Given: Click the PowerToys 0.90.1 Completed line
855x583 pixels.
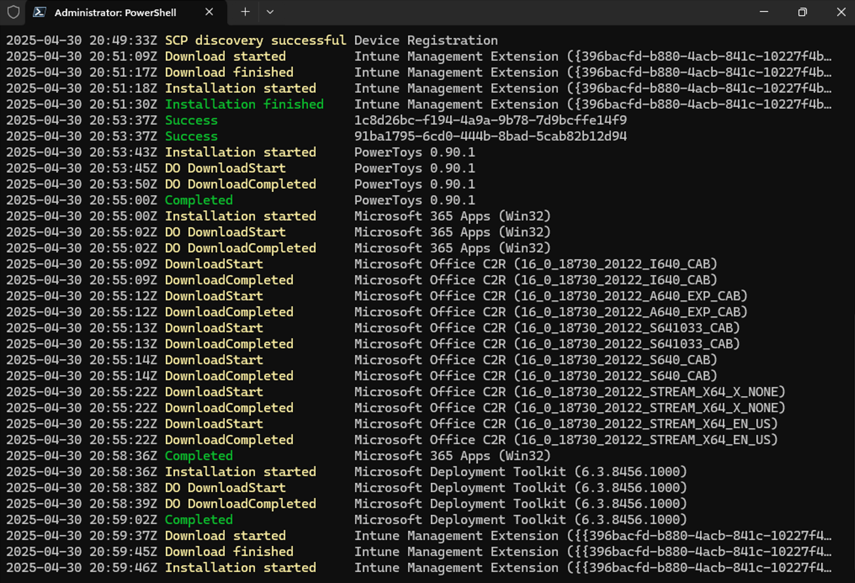Looking at the screenshot, I should [199, 200].
